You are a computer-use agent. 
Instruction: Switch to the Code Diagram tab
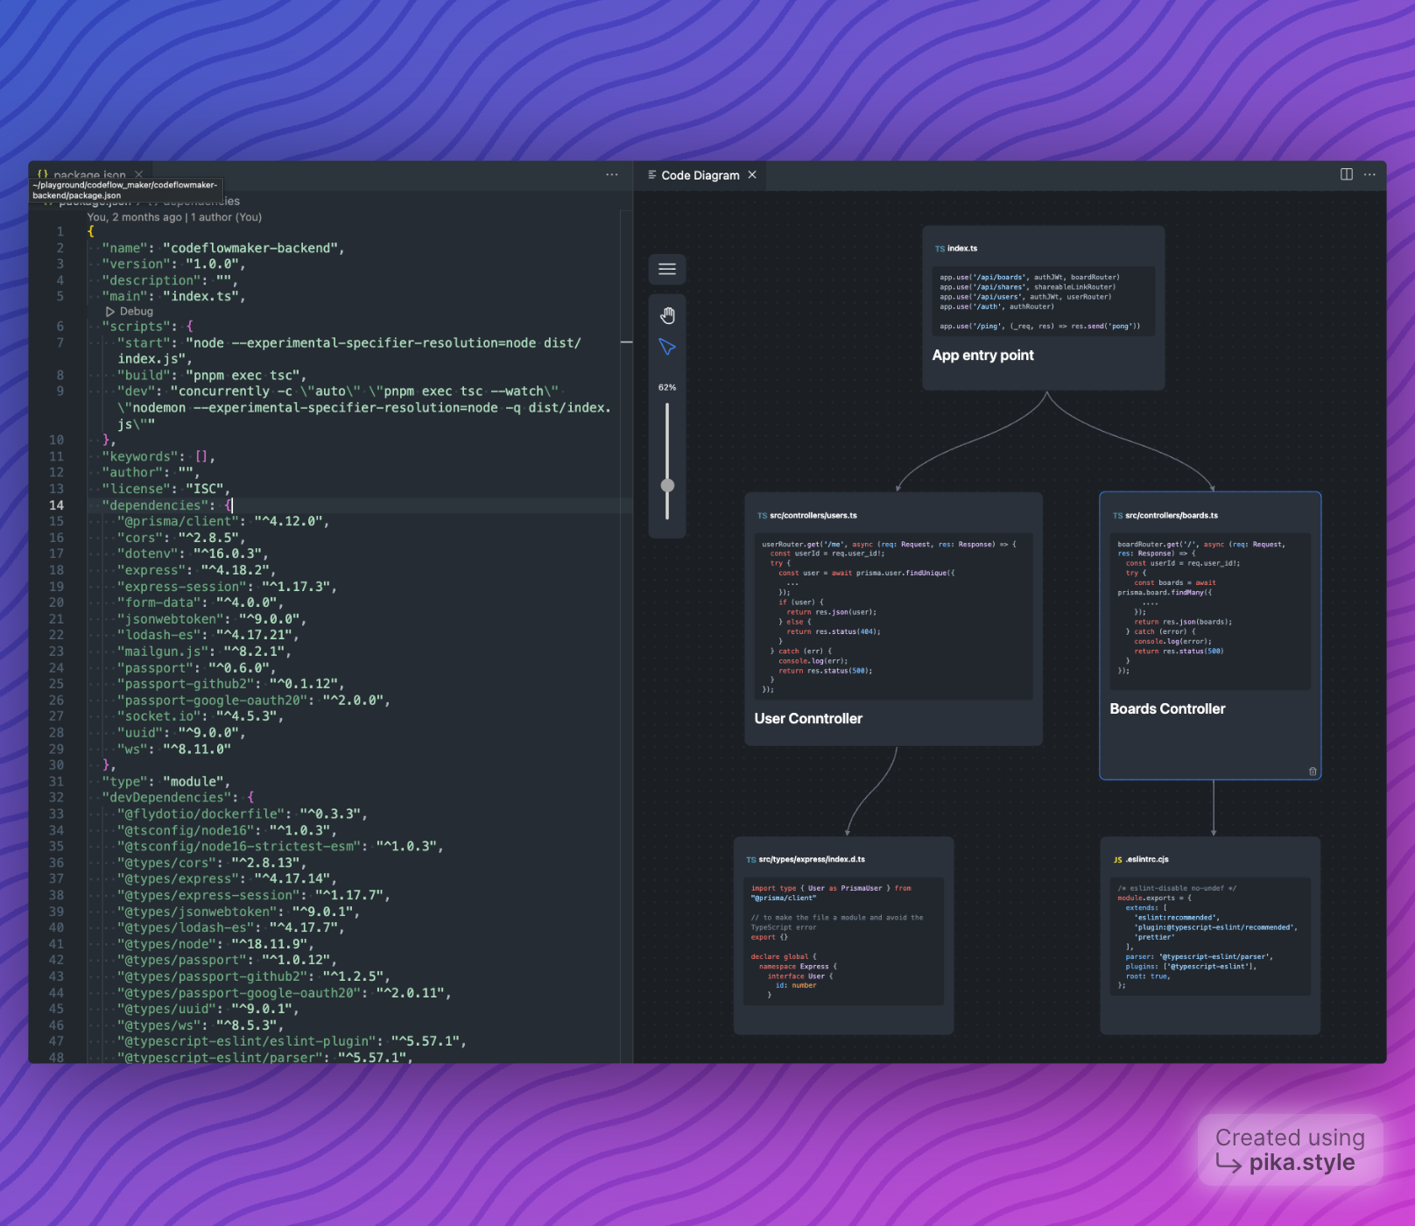pyautogui.click(x=700, y=175)
